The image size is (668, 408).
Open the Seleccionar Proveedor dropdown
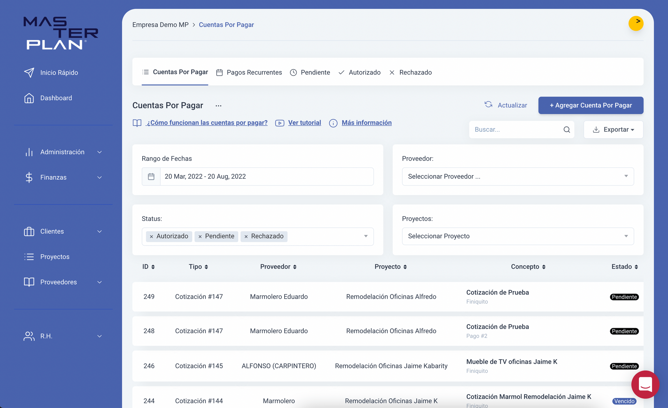tap(518, 176)
